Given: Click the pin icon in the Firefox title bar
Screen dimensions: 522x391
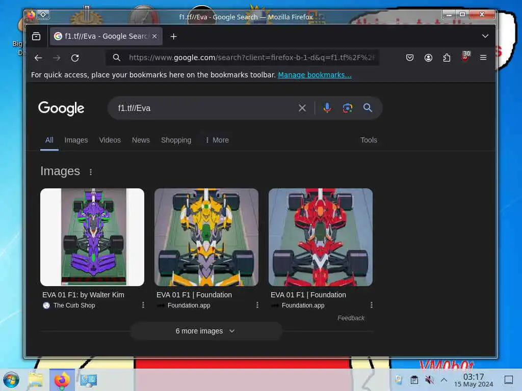Looking at the screenshot, I should tap(43, 15).
